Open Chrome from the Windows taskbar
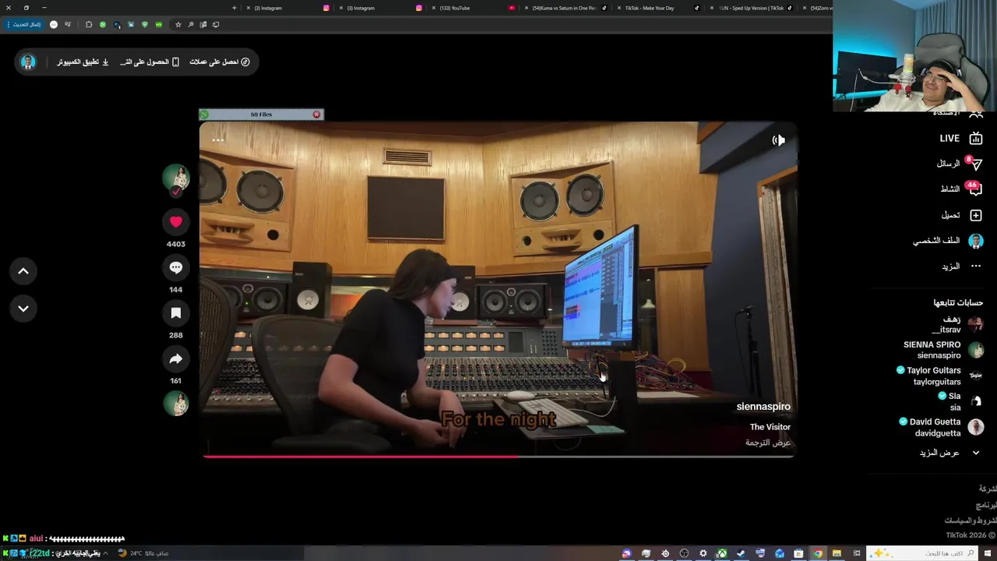 (x=818, y=553)
